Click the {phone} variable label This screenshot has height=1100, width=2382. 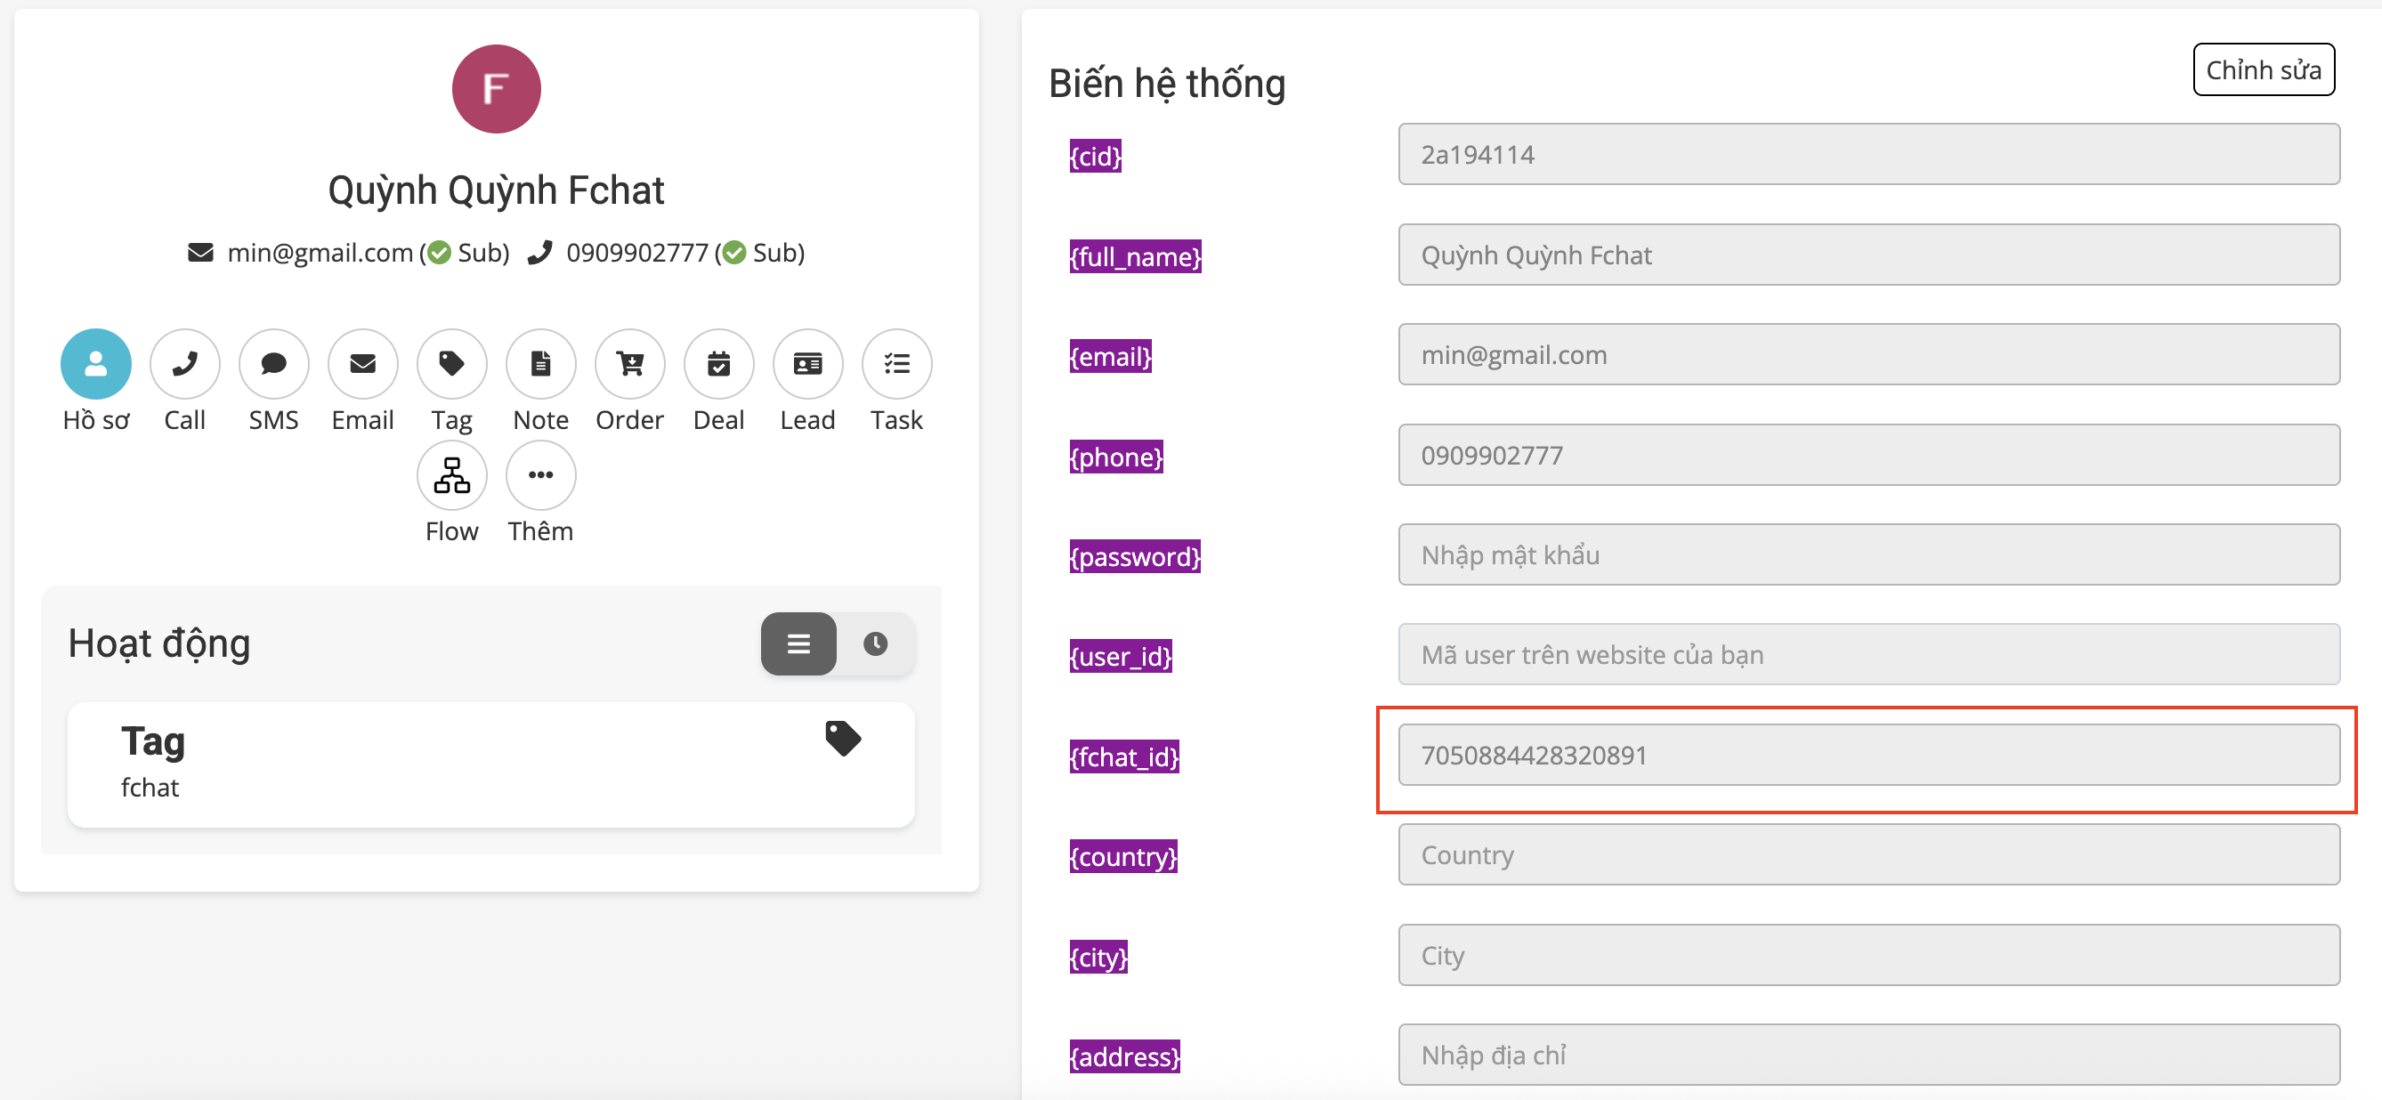tap(1116, 457)
